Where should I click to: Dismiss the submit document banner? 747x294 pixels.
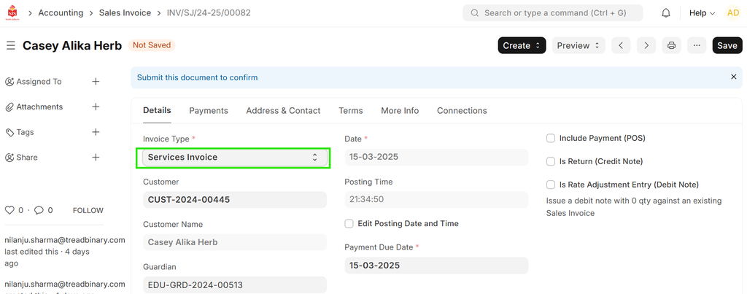(733, 77)
